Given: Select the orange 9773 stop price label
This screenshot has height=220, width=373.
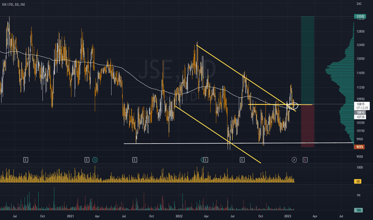Looking at the screenshot, I should [x=359, y=147].
